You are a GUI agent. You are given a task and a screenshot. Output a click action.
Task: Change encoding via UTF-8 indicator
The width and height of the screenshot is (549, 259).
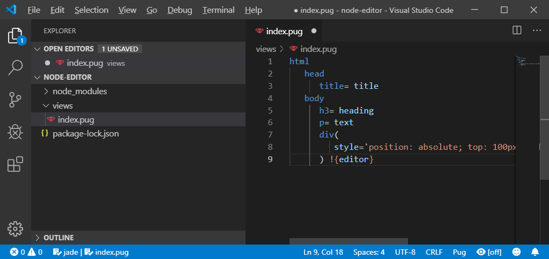pos(405,252)
